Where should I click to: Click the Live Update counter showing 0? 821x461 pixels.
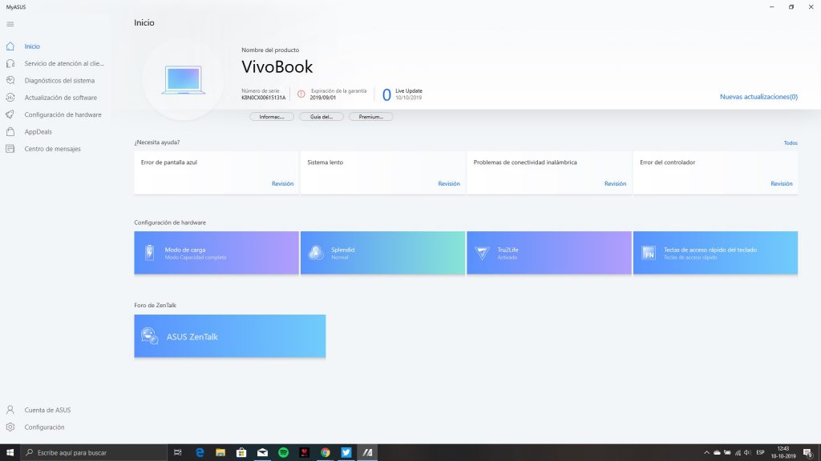pyautogui.click(x=386, y=94)
